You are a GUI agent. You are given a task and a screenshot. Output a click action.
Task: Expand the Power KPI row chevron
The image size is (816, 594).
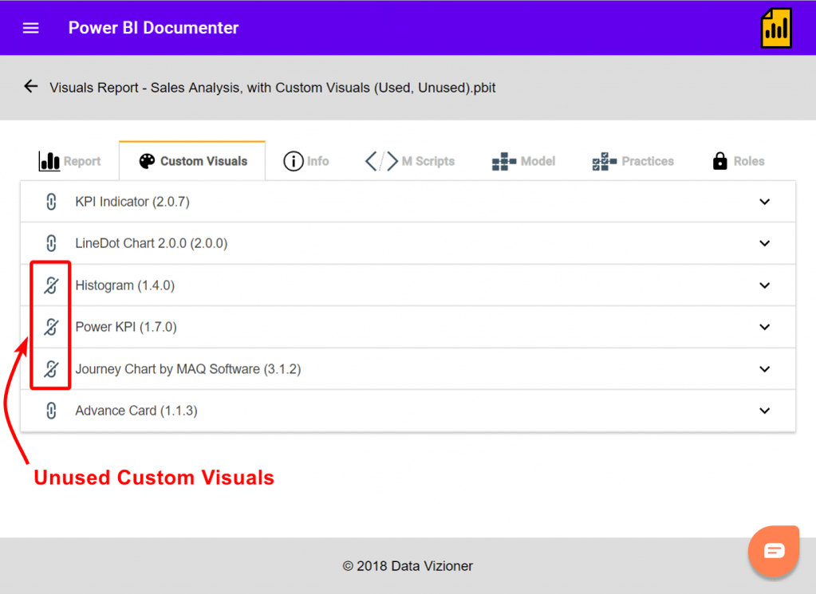tap(764, 327)
